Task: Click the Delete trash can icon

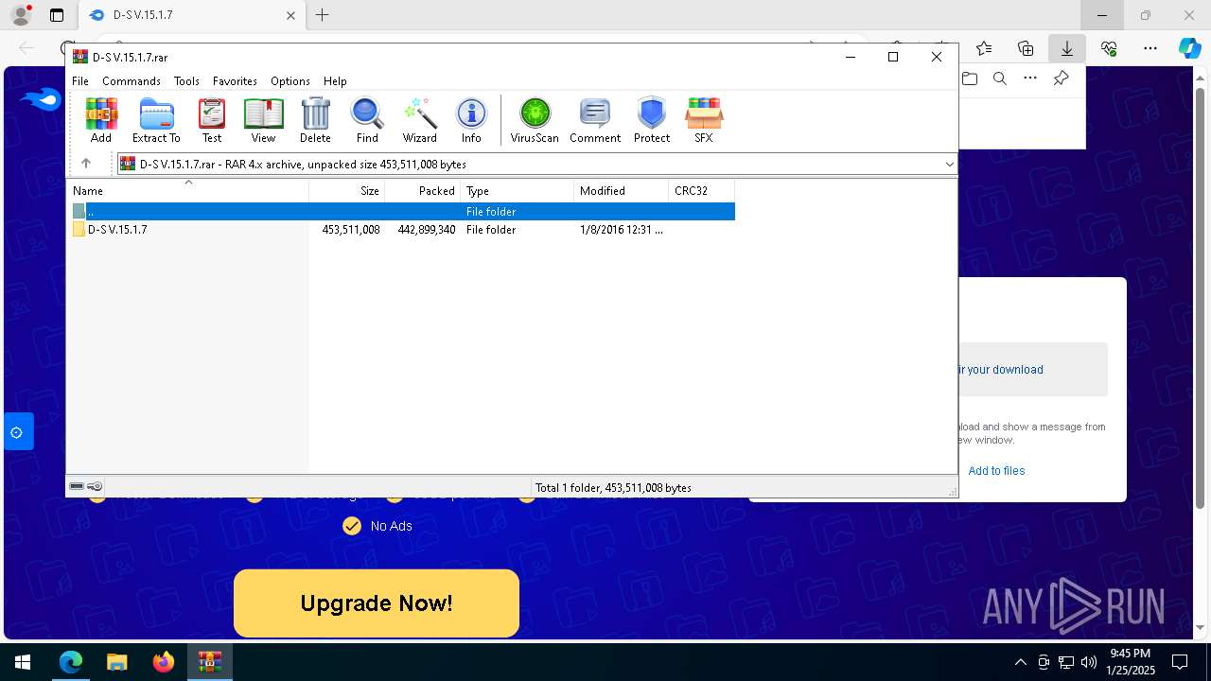Action: tap(315, 120)
